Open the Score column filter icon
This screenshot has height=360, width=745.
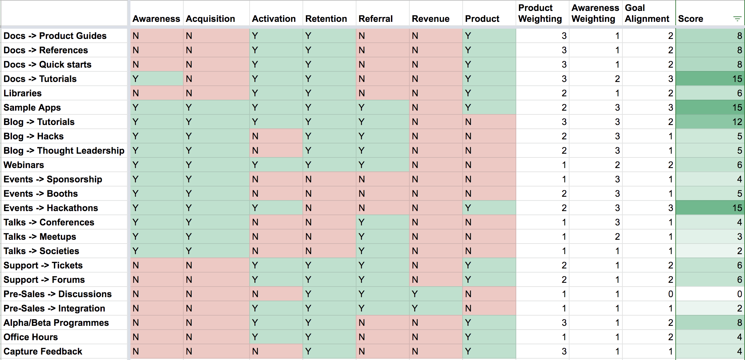(737, 19)
